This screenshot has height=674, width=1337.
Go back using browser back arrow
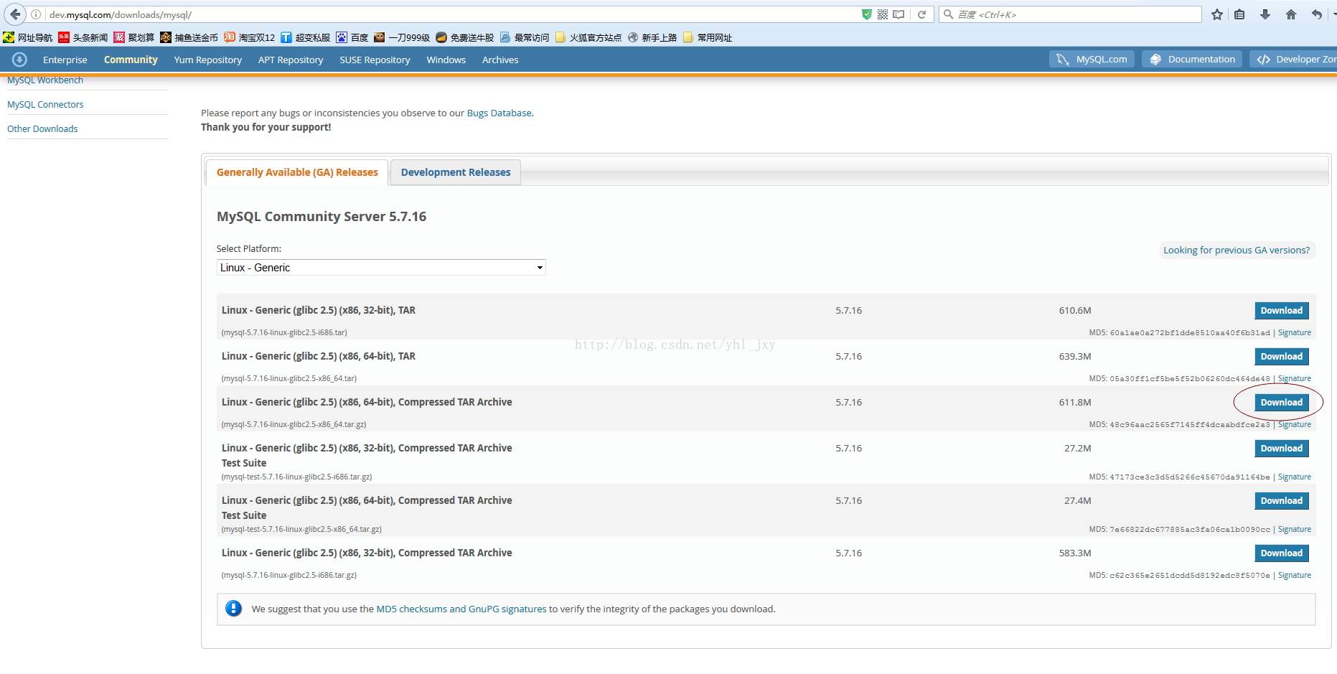[15, 14]
